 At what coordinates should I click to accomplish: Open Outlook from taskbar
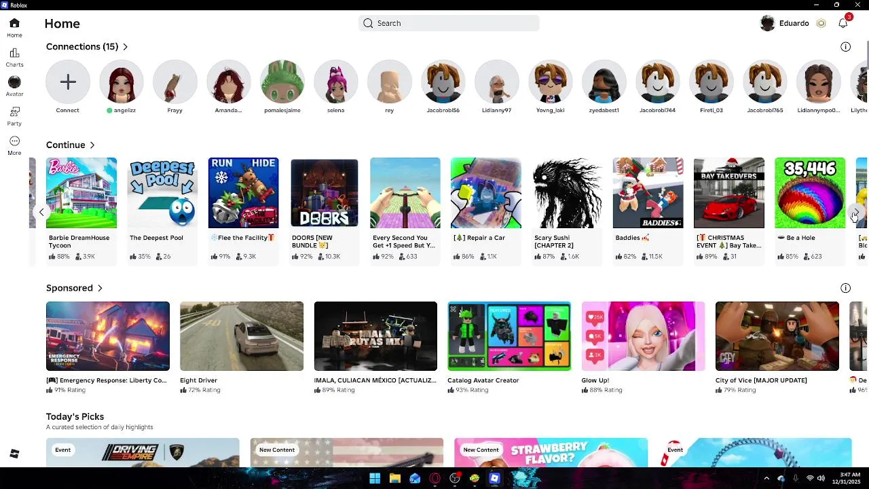[415, 478]
